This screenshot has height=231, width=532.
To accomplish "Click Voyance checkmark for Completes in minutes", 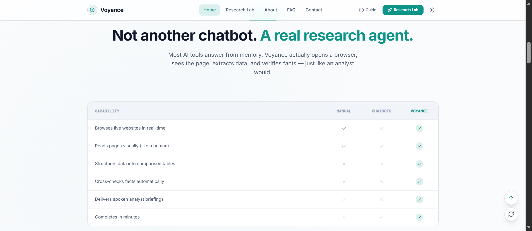I will [x=419, y=217].
